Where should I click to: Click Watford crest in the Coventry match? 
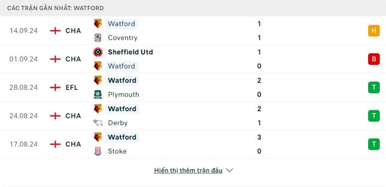[98, 24]
